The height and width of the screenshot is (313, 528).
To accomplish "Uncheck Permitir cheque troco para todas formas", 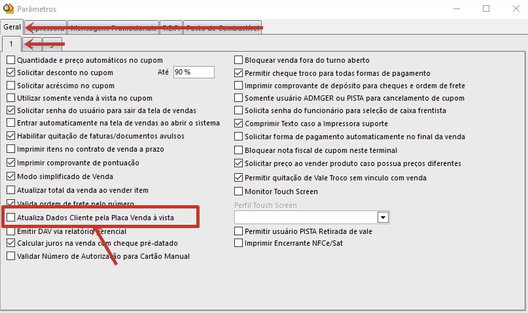I will coord(238,73).
